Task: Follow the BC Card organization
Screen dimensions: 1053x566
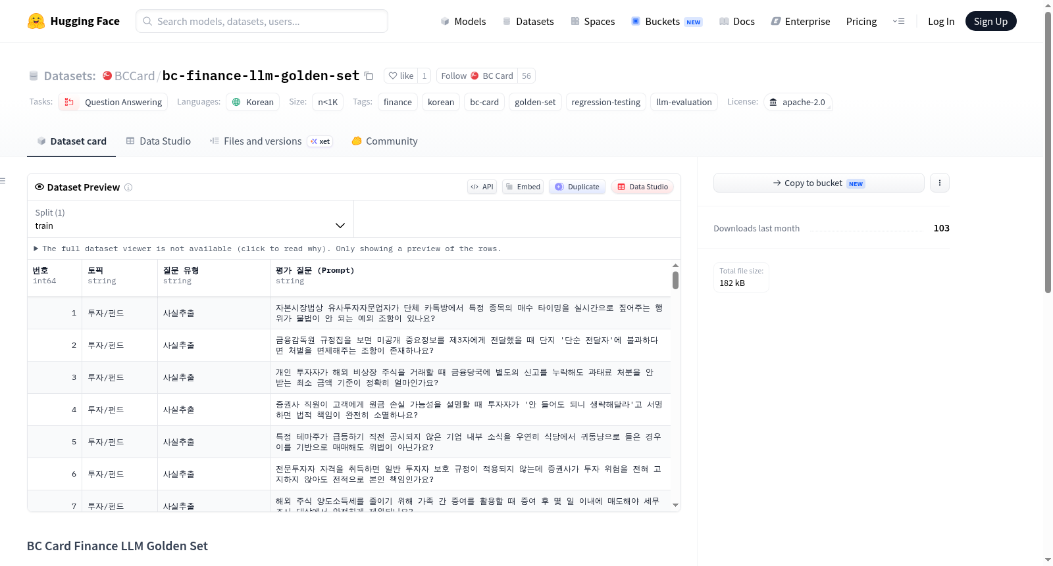Action: tap(477, 76)
